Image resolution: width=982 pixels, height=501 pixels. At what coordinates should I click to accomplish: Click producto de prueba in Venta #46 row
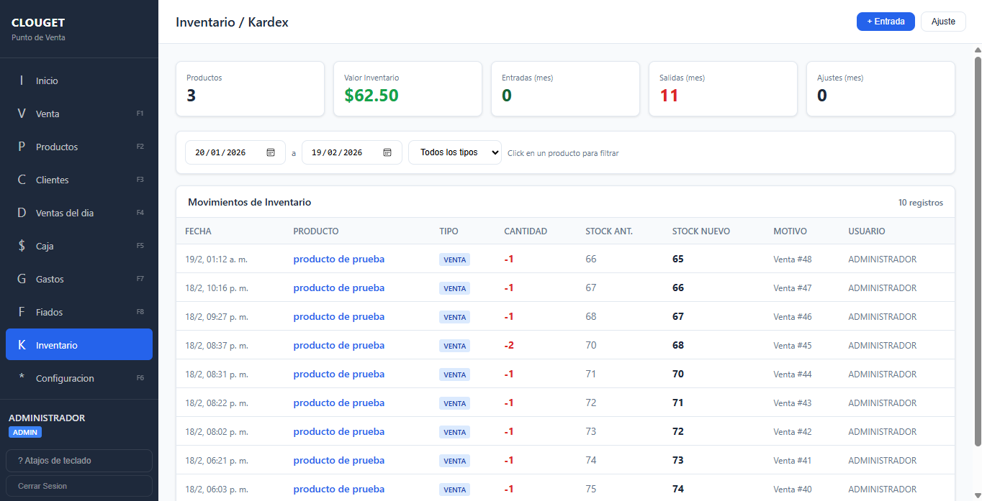pos(338,316)
